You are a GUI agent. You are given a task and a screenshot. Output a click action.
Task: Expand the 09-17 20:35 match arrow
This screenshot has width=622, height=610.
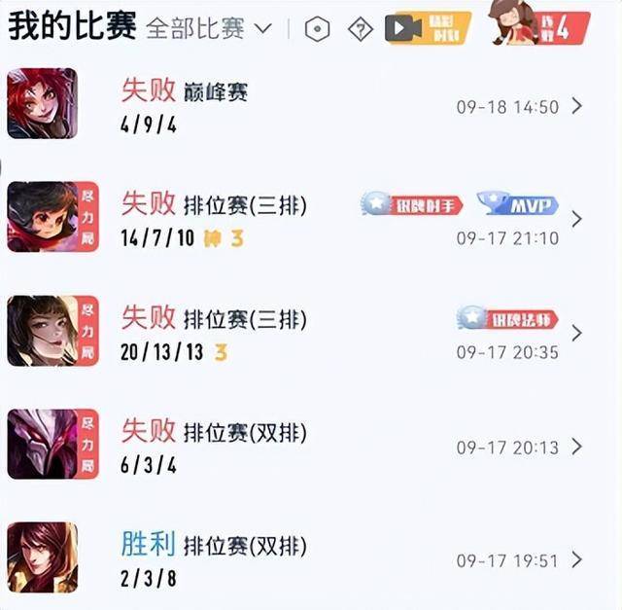tap(577, 333)
